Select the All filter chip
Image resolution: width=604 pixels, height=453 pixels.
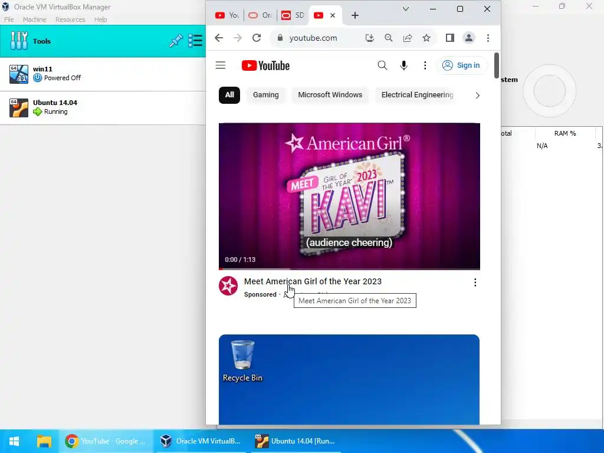coord(229,95)
